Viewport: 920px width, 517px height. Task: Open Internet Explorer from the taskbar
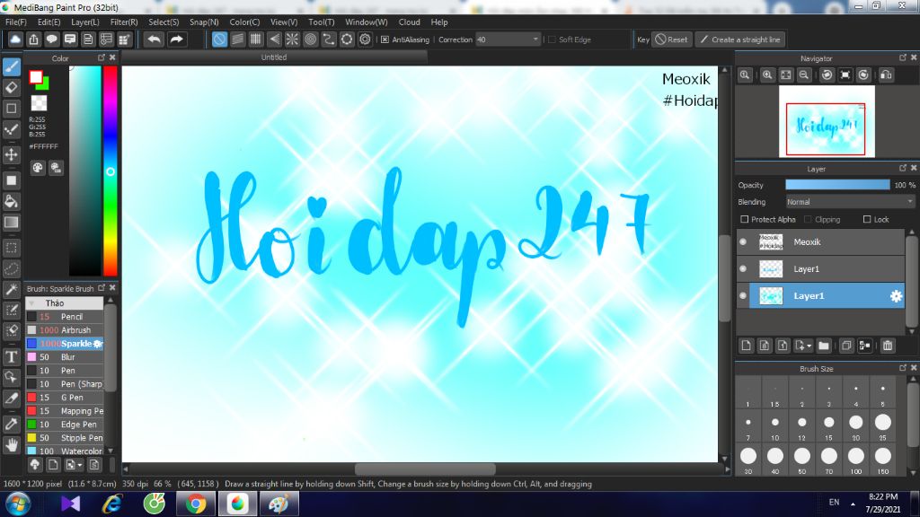112,504
